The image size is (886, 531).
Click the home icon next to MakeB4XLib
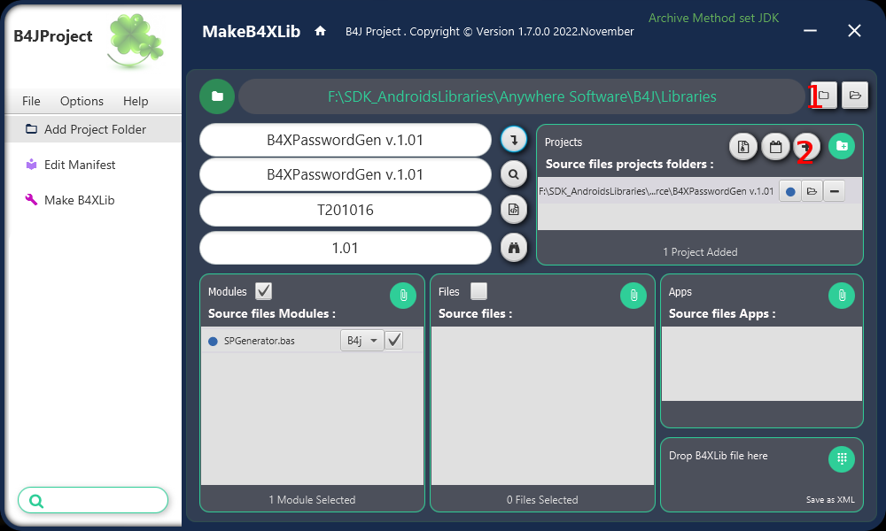point(321,31)
